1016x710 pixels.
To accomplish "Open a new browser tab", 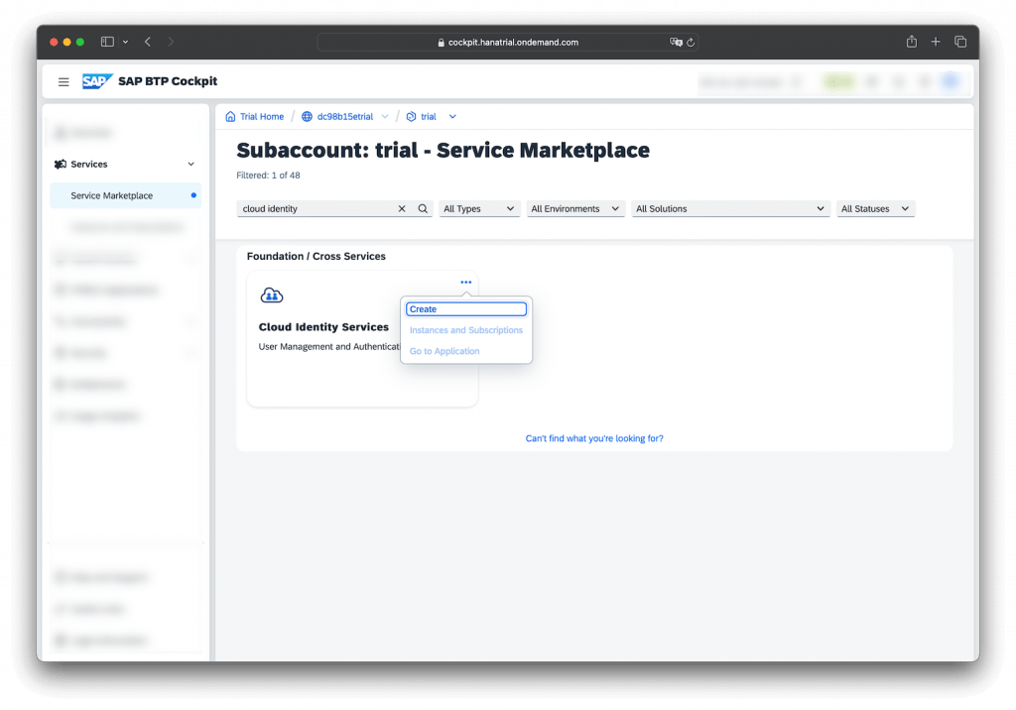I will [936, 42].
